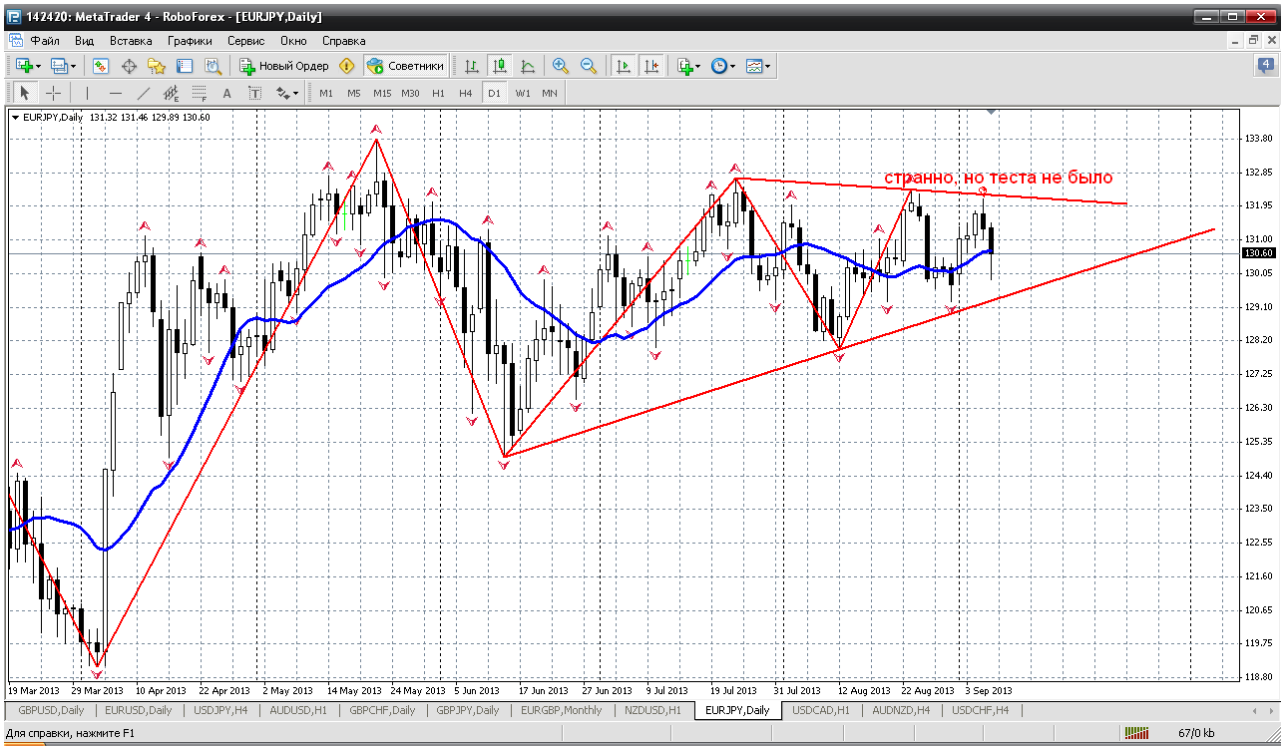Zoom in on the chart

[x=561, y=66]
